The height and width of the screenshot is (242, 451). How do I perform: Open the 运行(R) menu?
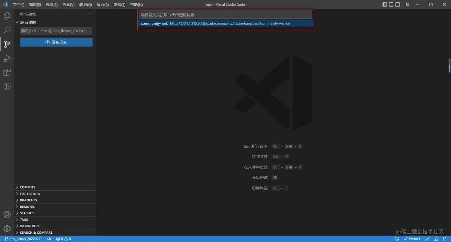103,4
